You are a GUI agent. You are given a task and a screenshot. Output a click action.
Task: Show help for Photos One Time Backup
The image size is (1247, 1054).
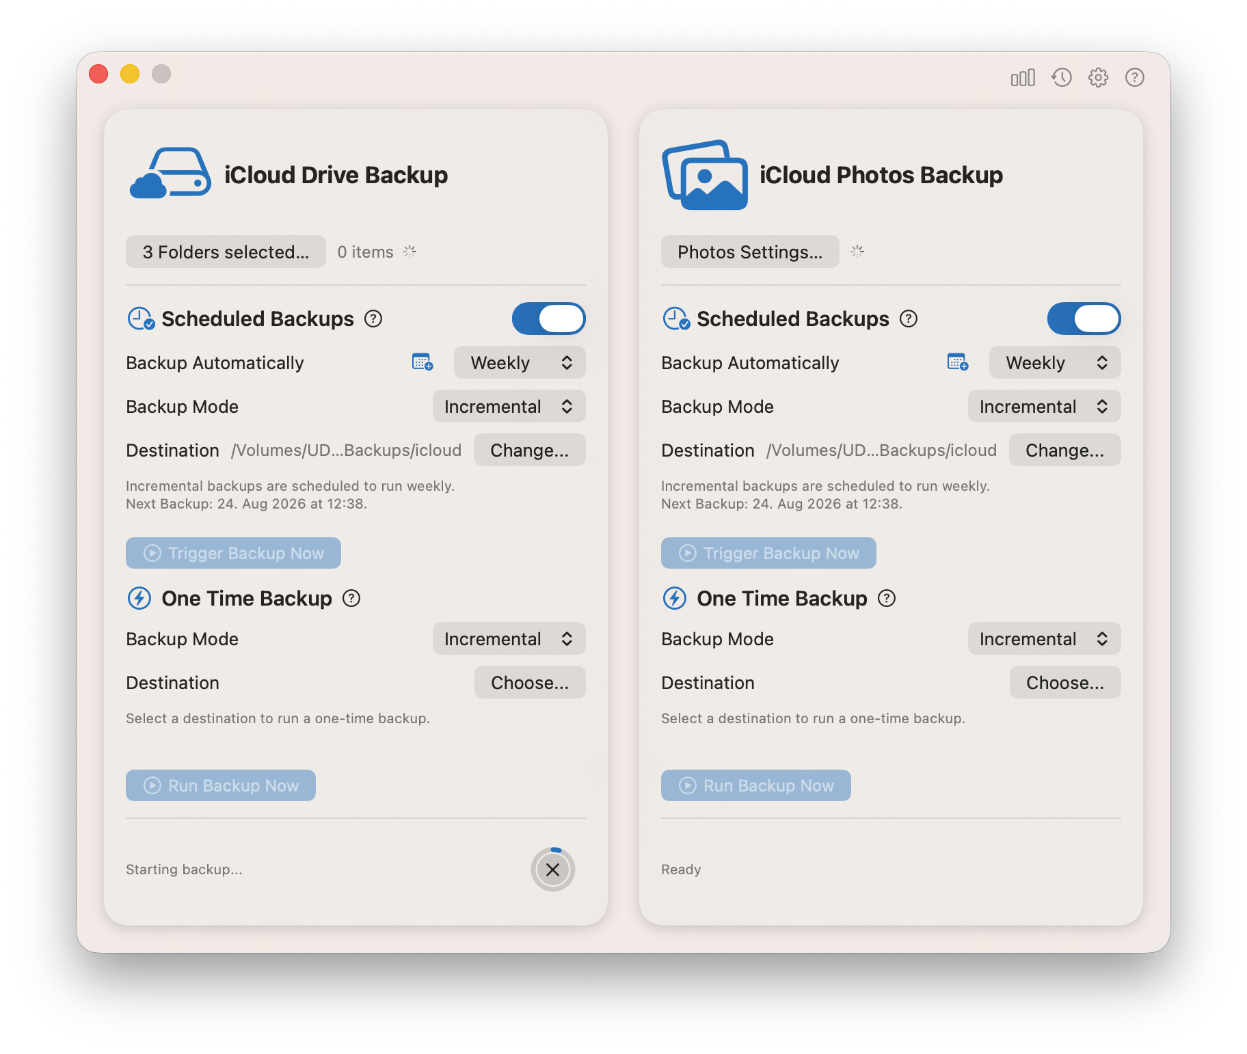tap(887, 599)
